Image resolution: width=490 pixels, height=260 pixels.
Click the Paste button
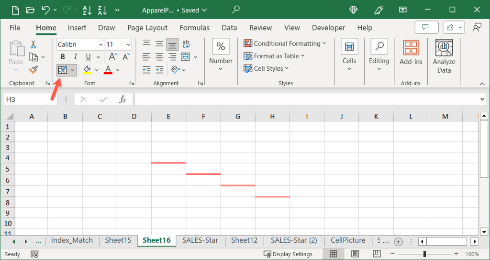[x=16, y=53]
